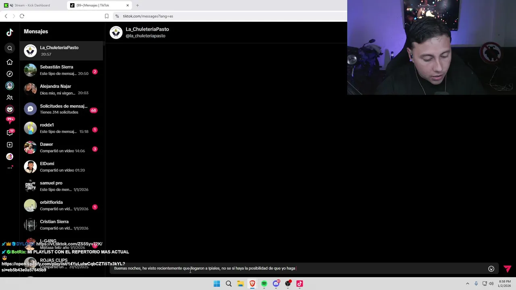Image resolution: width=516 pixels, height=290 pixels.
Task: Click the La_ChuleteriaPasto name in the chat header
Action: click(147, 29)
